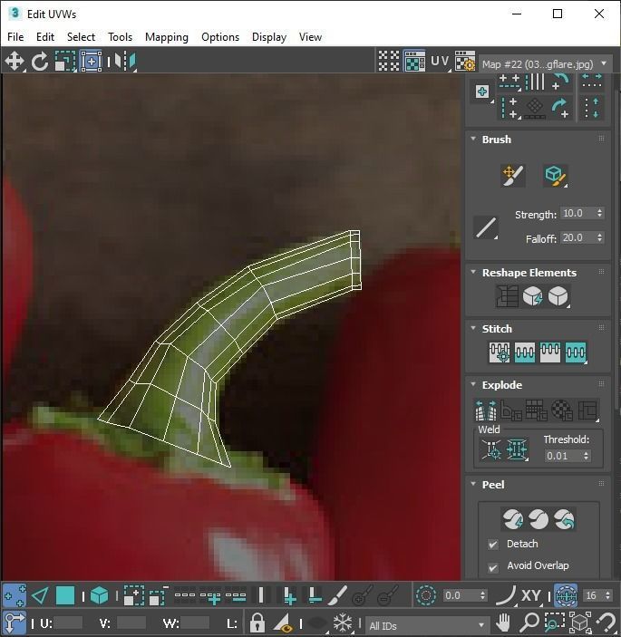Click the brush falloff type line icon

point(486,227)
